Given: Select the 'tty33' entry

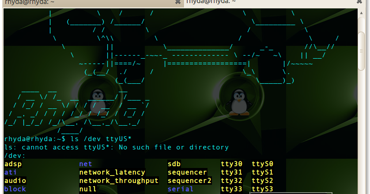Looking at the screenshot, I should tap(231, 189).
